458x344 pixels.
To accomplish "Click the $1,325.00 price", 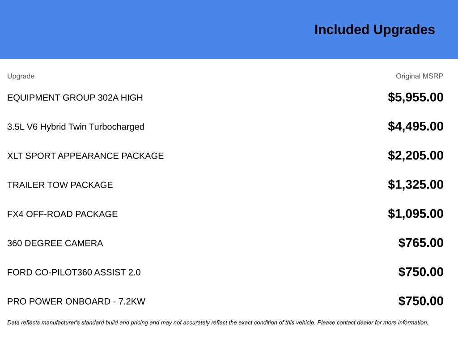I will pyautogui.click(x=416, y=185).
